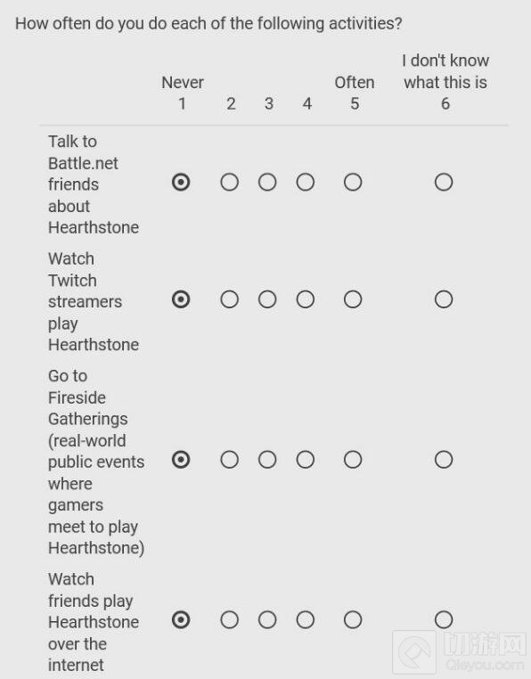Image resolution: width=531 pixels, height=679 pixels.
Task: Select rating 2 for Talk to Battle.net friends
Action: (x=229, y=183)
